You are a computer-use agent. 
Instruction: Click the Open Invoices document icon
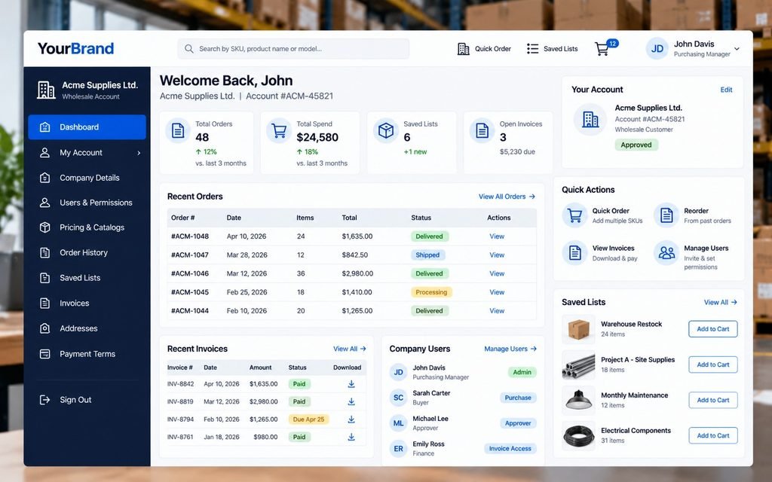[x=482, y=130]
